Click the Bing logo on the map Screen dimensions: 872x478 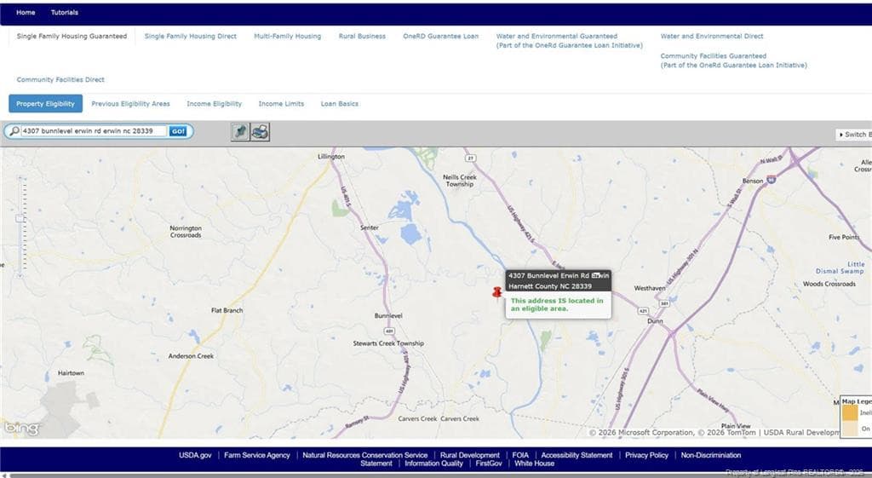(21, 428)
